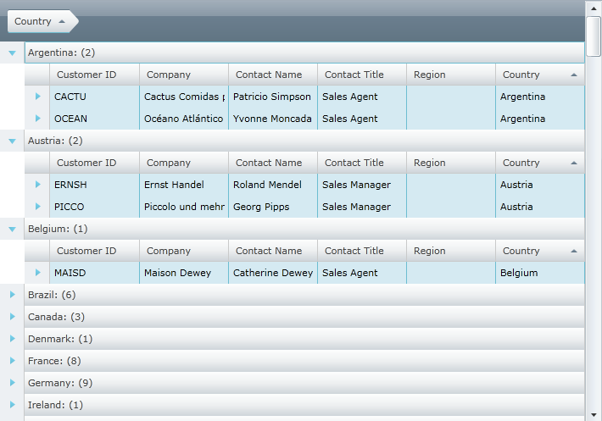Sort by Customer ID in Belgium table

point(94,251)
